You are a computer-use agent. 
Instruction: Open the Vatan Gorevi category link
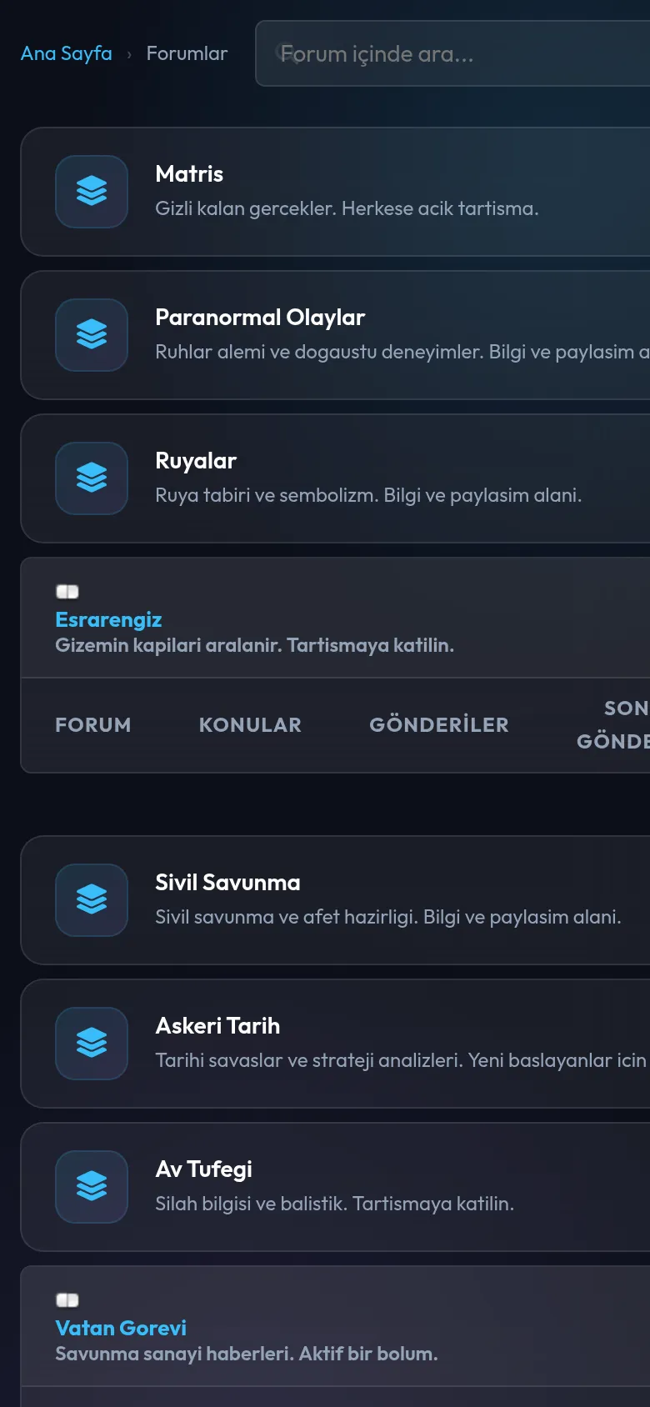click(121, 1328)
